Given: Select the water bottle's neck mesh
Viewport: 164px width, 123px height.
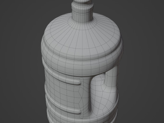Looking at the screenshot, I should click(82, 11).
